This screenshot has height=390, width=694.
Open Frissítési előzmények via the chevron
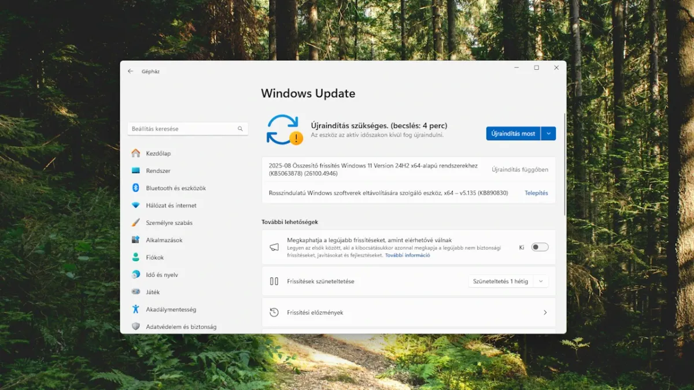tap(545, 313)
